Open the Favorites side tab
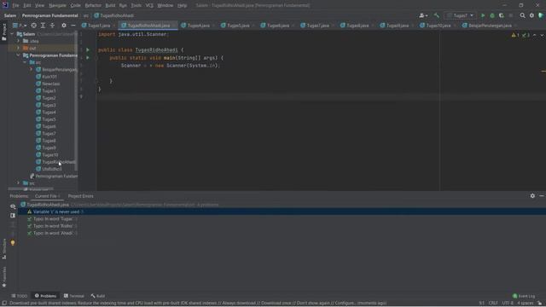The height and width of the screenshot is (307, 546). click(3, 276)
